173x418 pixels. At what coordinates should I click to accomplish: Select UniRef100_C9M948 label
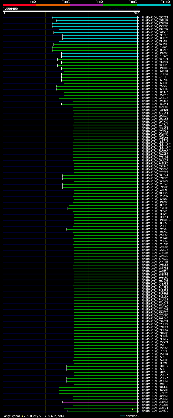click(155, 229)
